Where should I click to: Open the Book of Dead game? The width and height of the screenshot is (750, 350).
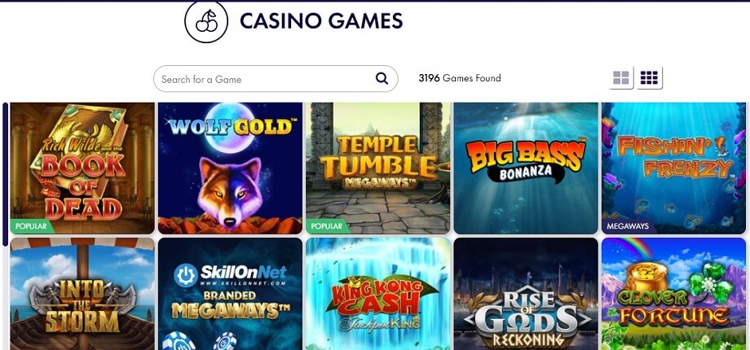click(82, 168)
